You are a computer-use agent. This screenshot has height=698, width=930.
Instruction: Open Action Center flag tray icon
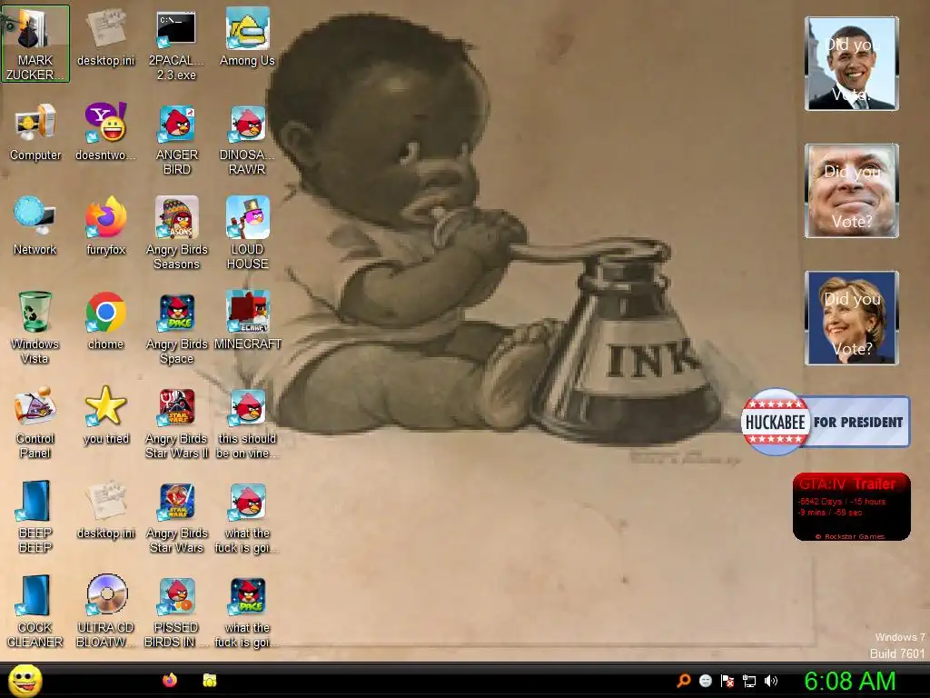tap(727, 681)
